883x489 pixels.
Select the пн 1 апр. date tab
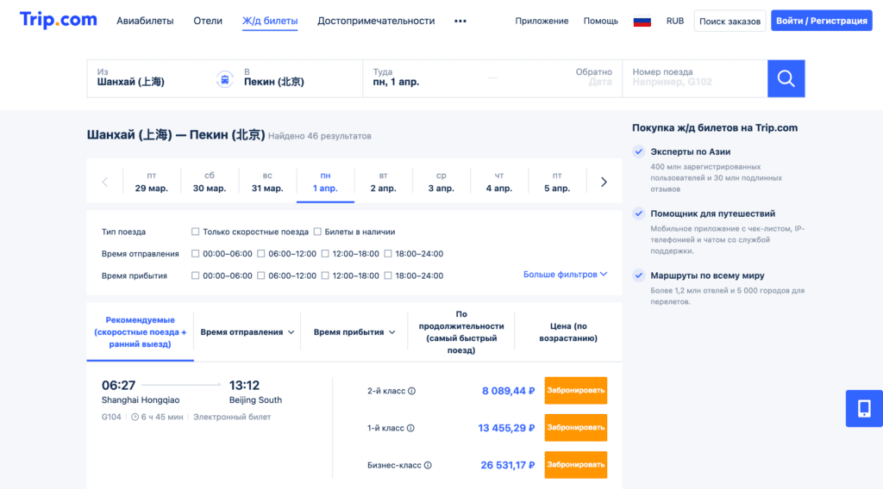point(325,183)
